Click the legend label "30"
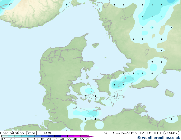The width and height of the screenshot is (181, 140). tap(62, 139)
